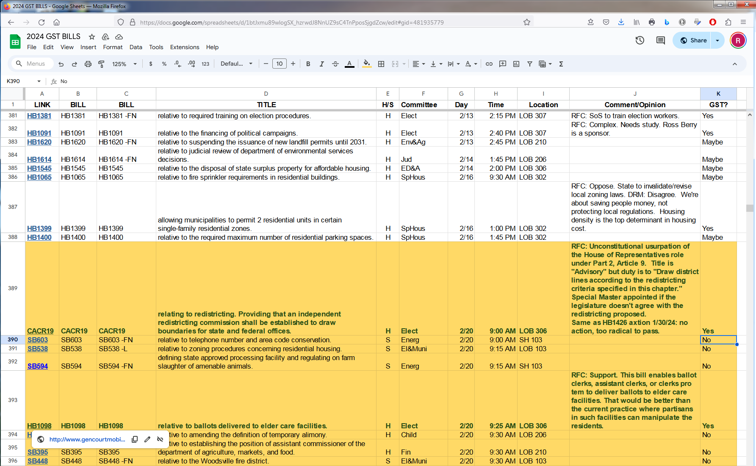Toggle italic formatting
The width and height of the screenshot is (756, 466).
321,64
